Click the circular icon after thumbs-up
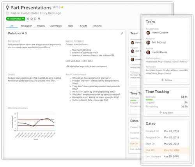This screenshot has height=167, width=195. click(32, 19)
